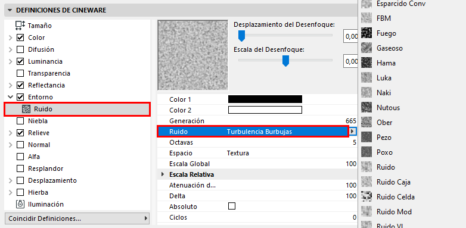Pick the Pezo noise swatch icon
This screenshot has height=228, width=466.
[366, 137]
